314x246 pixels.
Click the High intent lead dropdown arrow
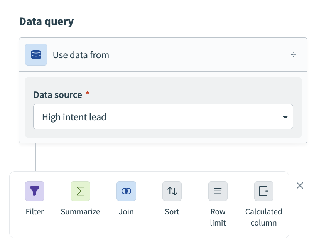tap(285, 116)
